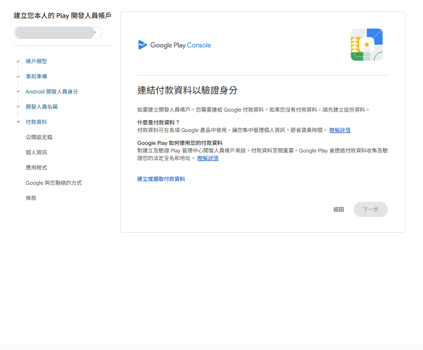Click the checkmark beside 事前準備
Viewport: 423px width, 350px height.
[x=18, y=76]
